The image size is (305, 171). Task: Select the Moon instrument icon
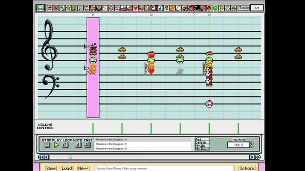point(221,8)
